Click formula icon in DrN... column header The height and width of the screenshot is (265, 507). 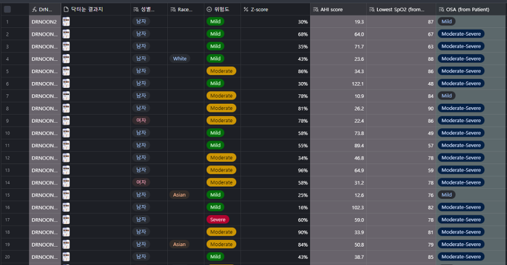click(x=34, y=10)
